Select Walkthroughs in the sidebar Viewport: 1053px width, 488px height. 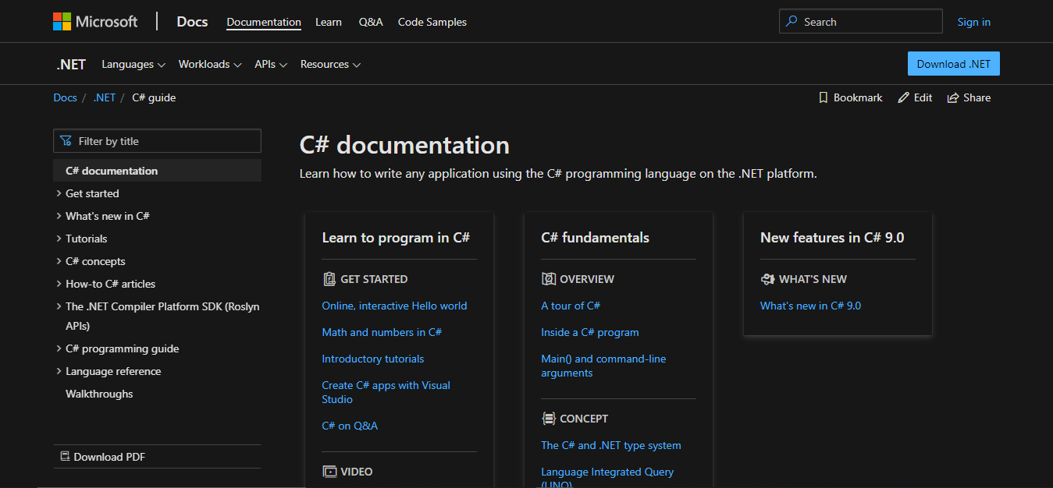point(99,394)
